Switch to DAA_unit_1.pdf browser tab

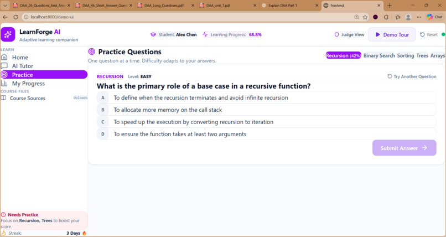click(227, 6)
